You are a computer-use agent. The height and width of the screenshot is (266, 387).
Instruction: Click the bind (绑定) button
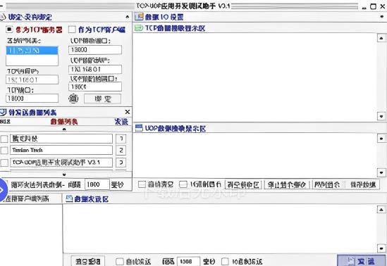click(x=102, y=99)
